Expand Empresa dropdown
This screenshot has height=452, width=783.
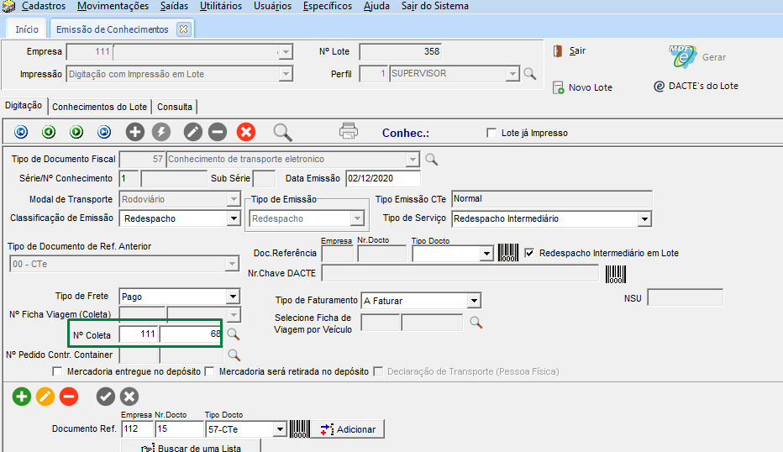[x=286, y=52]
